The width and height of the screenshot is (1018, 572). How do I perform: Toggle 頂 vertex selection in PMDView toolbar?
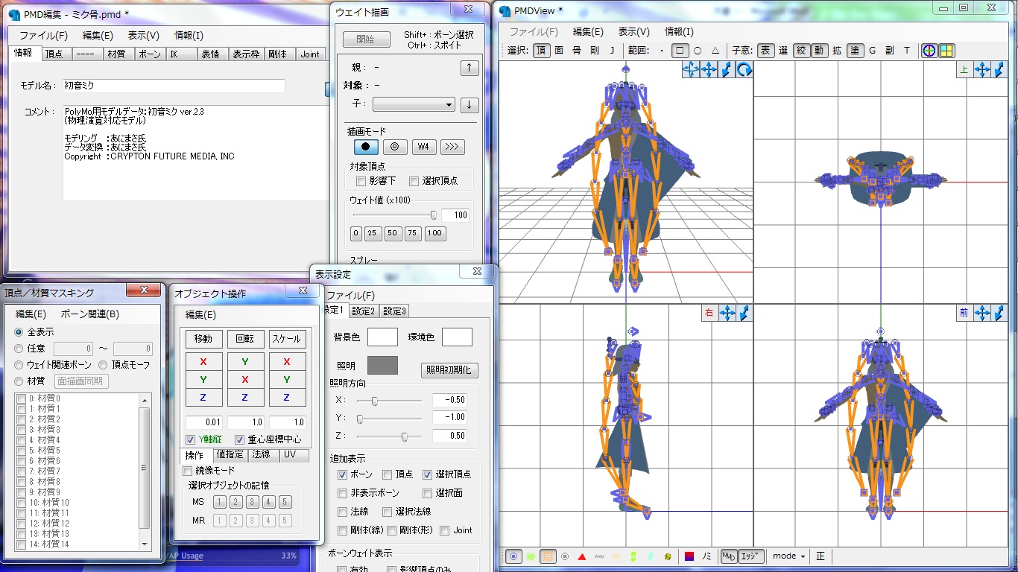pyautogui.click(x=540, y=51)
